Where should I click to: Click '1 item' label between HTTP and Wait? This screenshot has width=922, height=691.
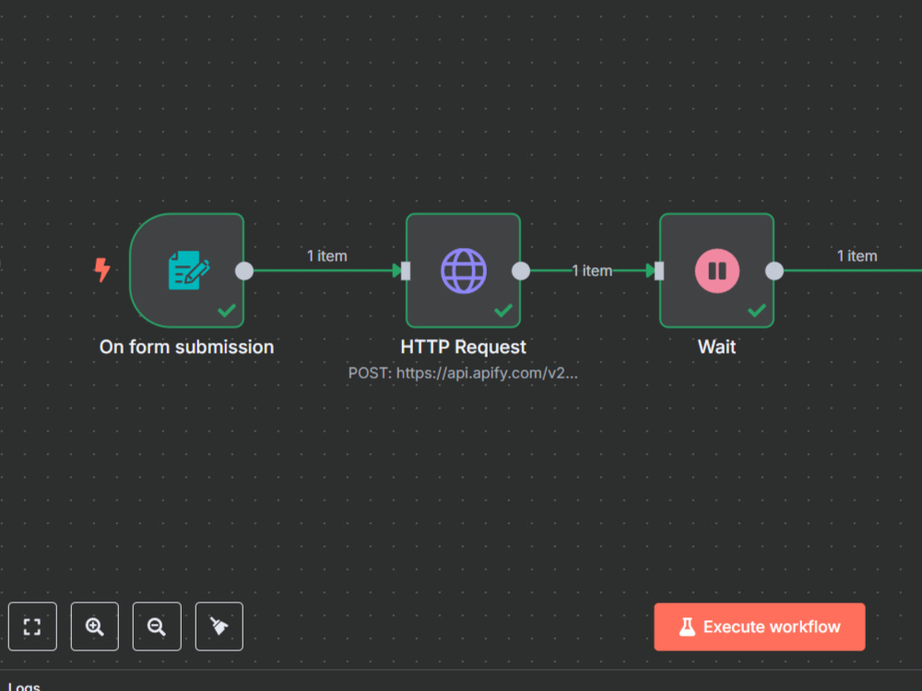click(x=592, y=271)
